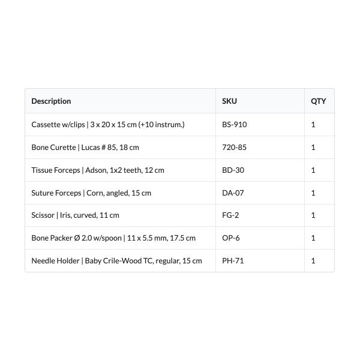Click the Description column header

coord(51,101)
